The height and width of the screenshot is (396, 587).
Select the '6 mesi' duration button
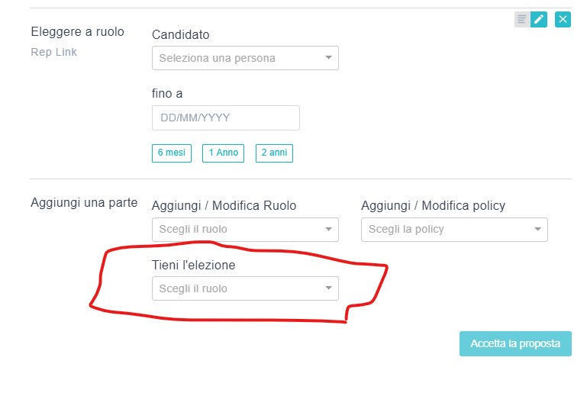click(172, 153)
